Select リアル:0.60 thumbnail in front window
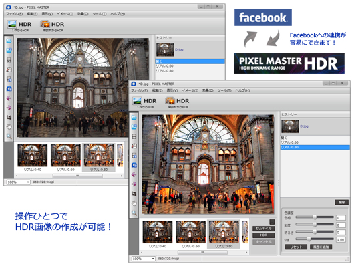The image size is (354, 266). 191,235
